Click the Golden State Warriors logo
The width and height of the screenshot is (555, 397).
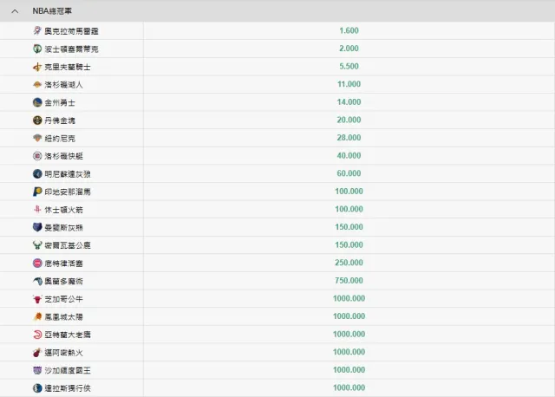tap(37, 102)
